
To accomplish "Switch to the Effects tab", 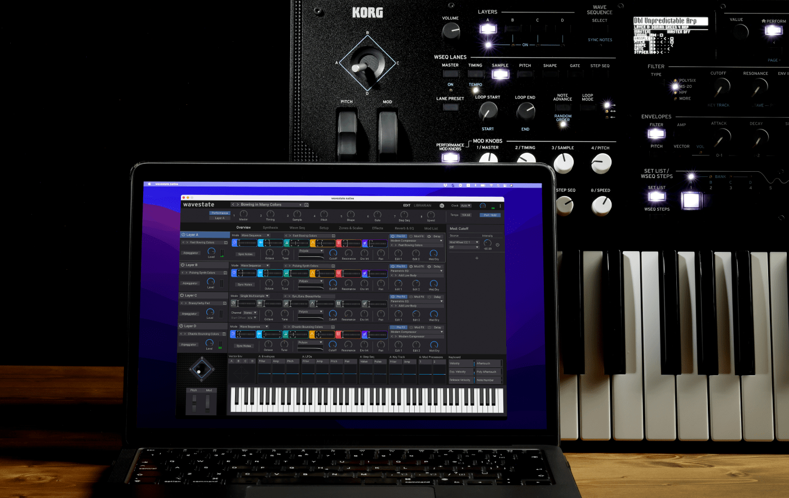I will (x=378, y=228).
